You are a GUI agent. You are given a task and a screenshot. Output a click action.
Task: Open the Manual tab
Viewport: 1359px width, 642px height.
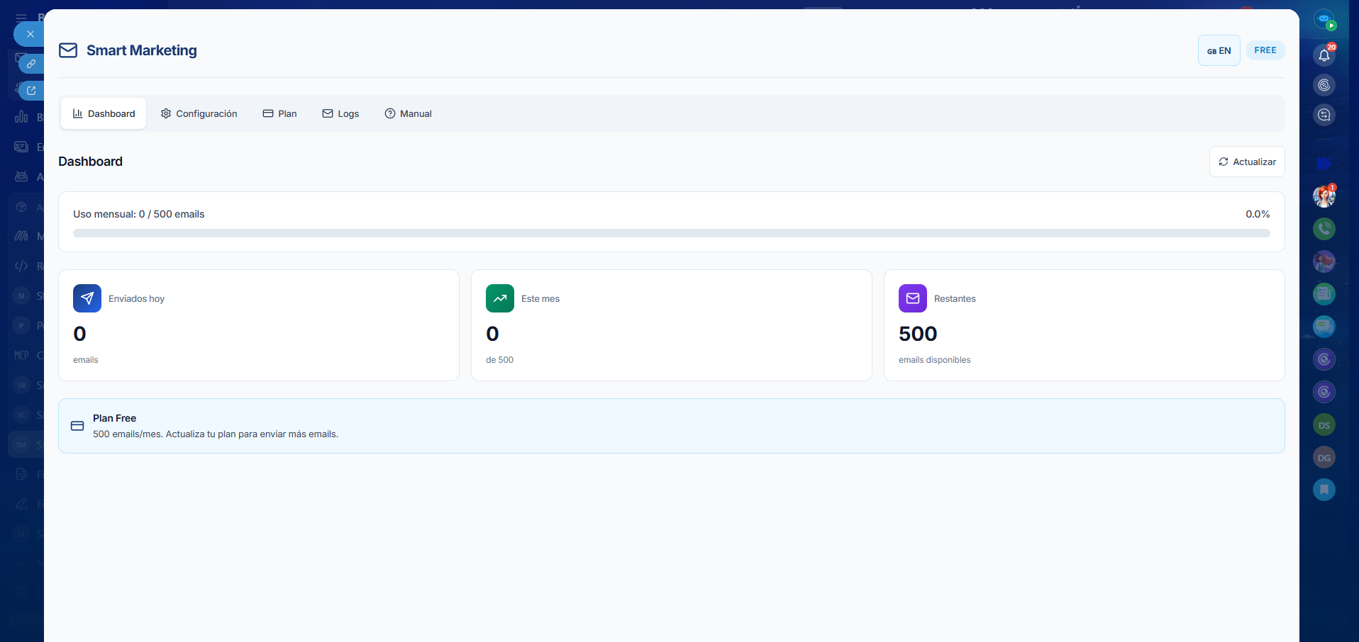[408, 113]
